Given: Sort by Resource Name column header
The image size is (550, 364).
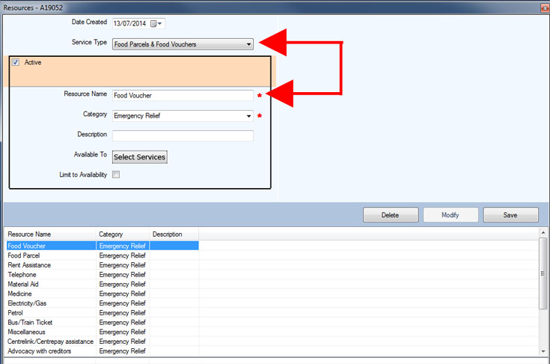Looking at the screenshot, I should click(x=49, y=234).
